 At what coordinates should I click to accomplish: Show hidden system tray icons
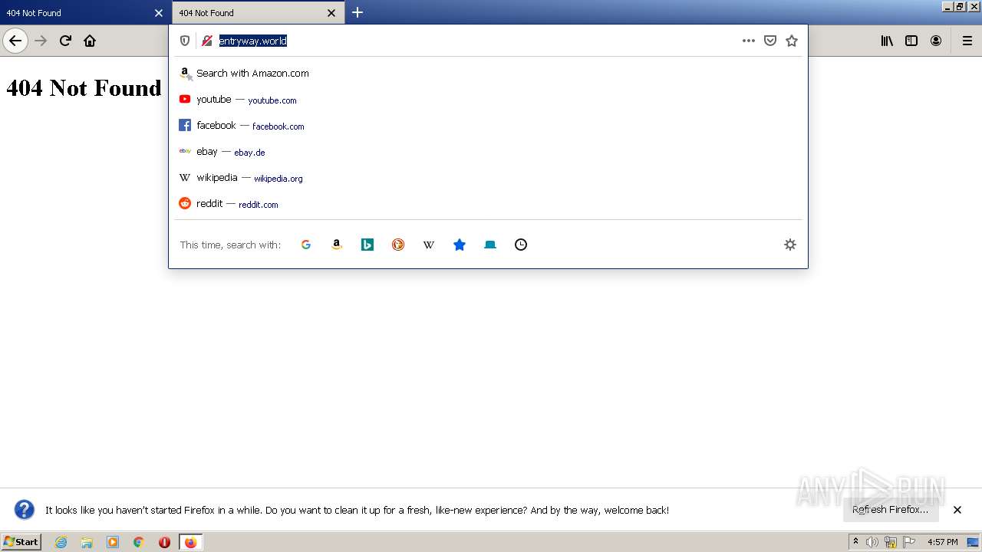(x=855, y=542)
